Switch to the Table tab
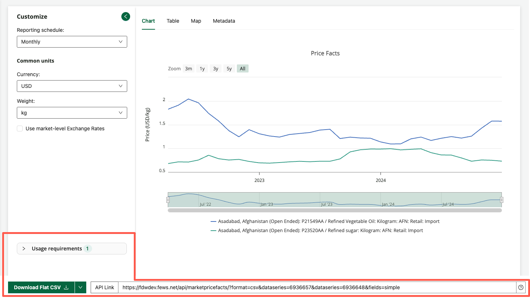Viewport: 530px width, 298px height. 173,21
